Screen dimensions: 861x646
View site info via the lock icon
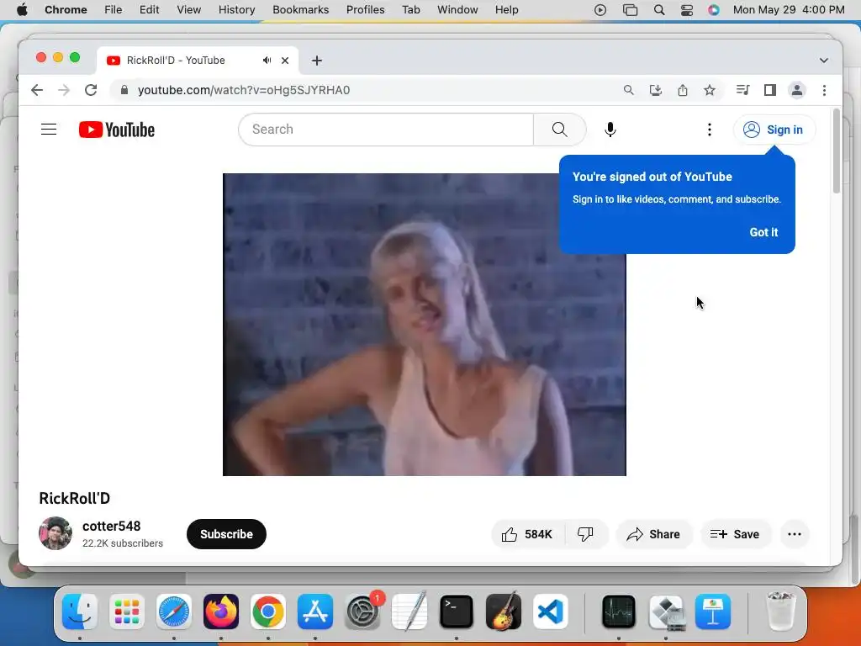pos(124,90)
